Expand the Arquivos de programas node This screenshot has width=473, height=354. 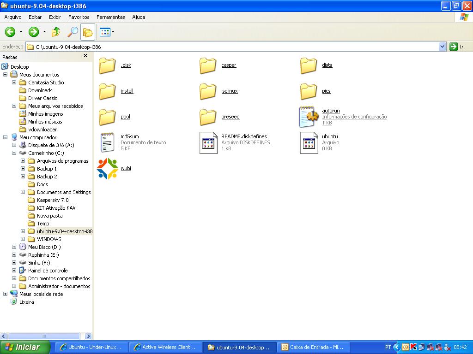[23, 160]
